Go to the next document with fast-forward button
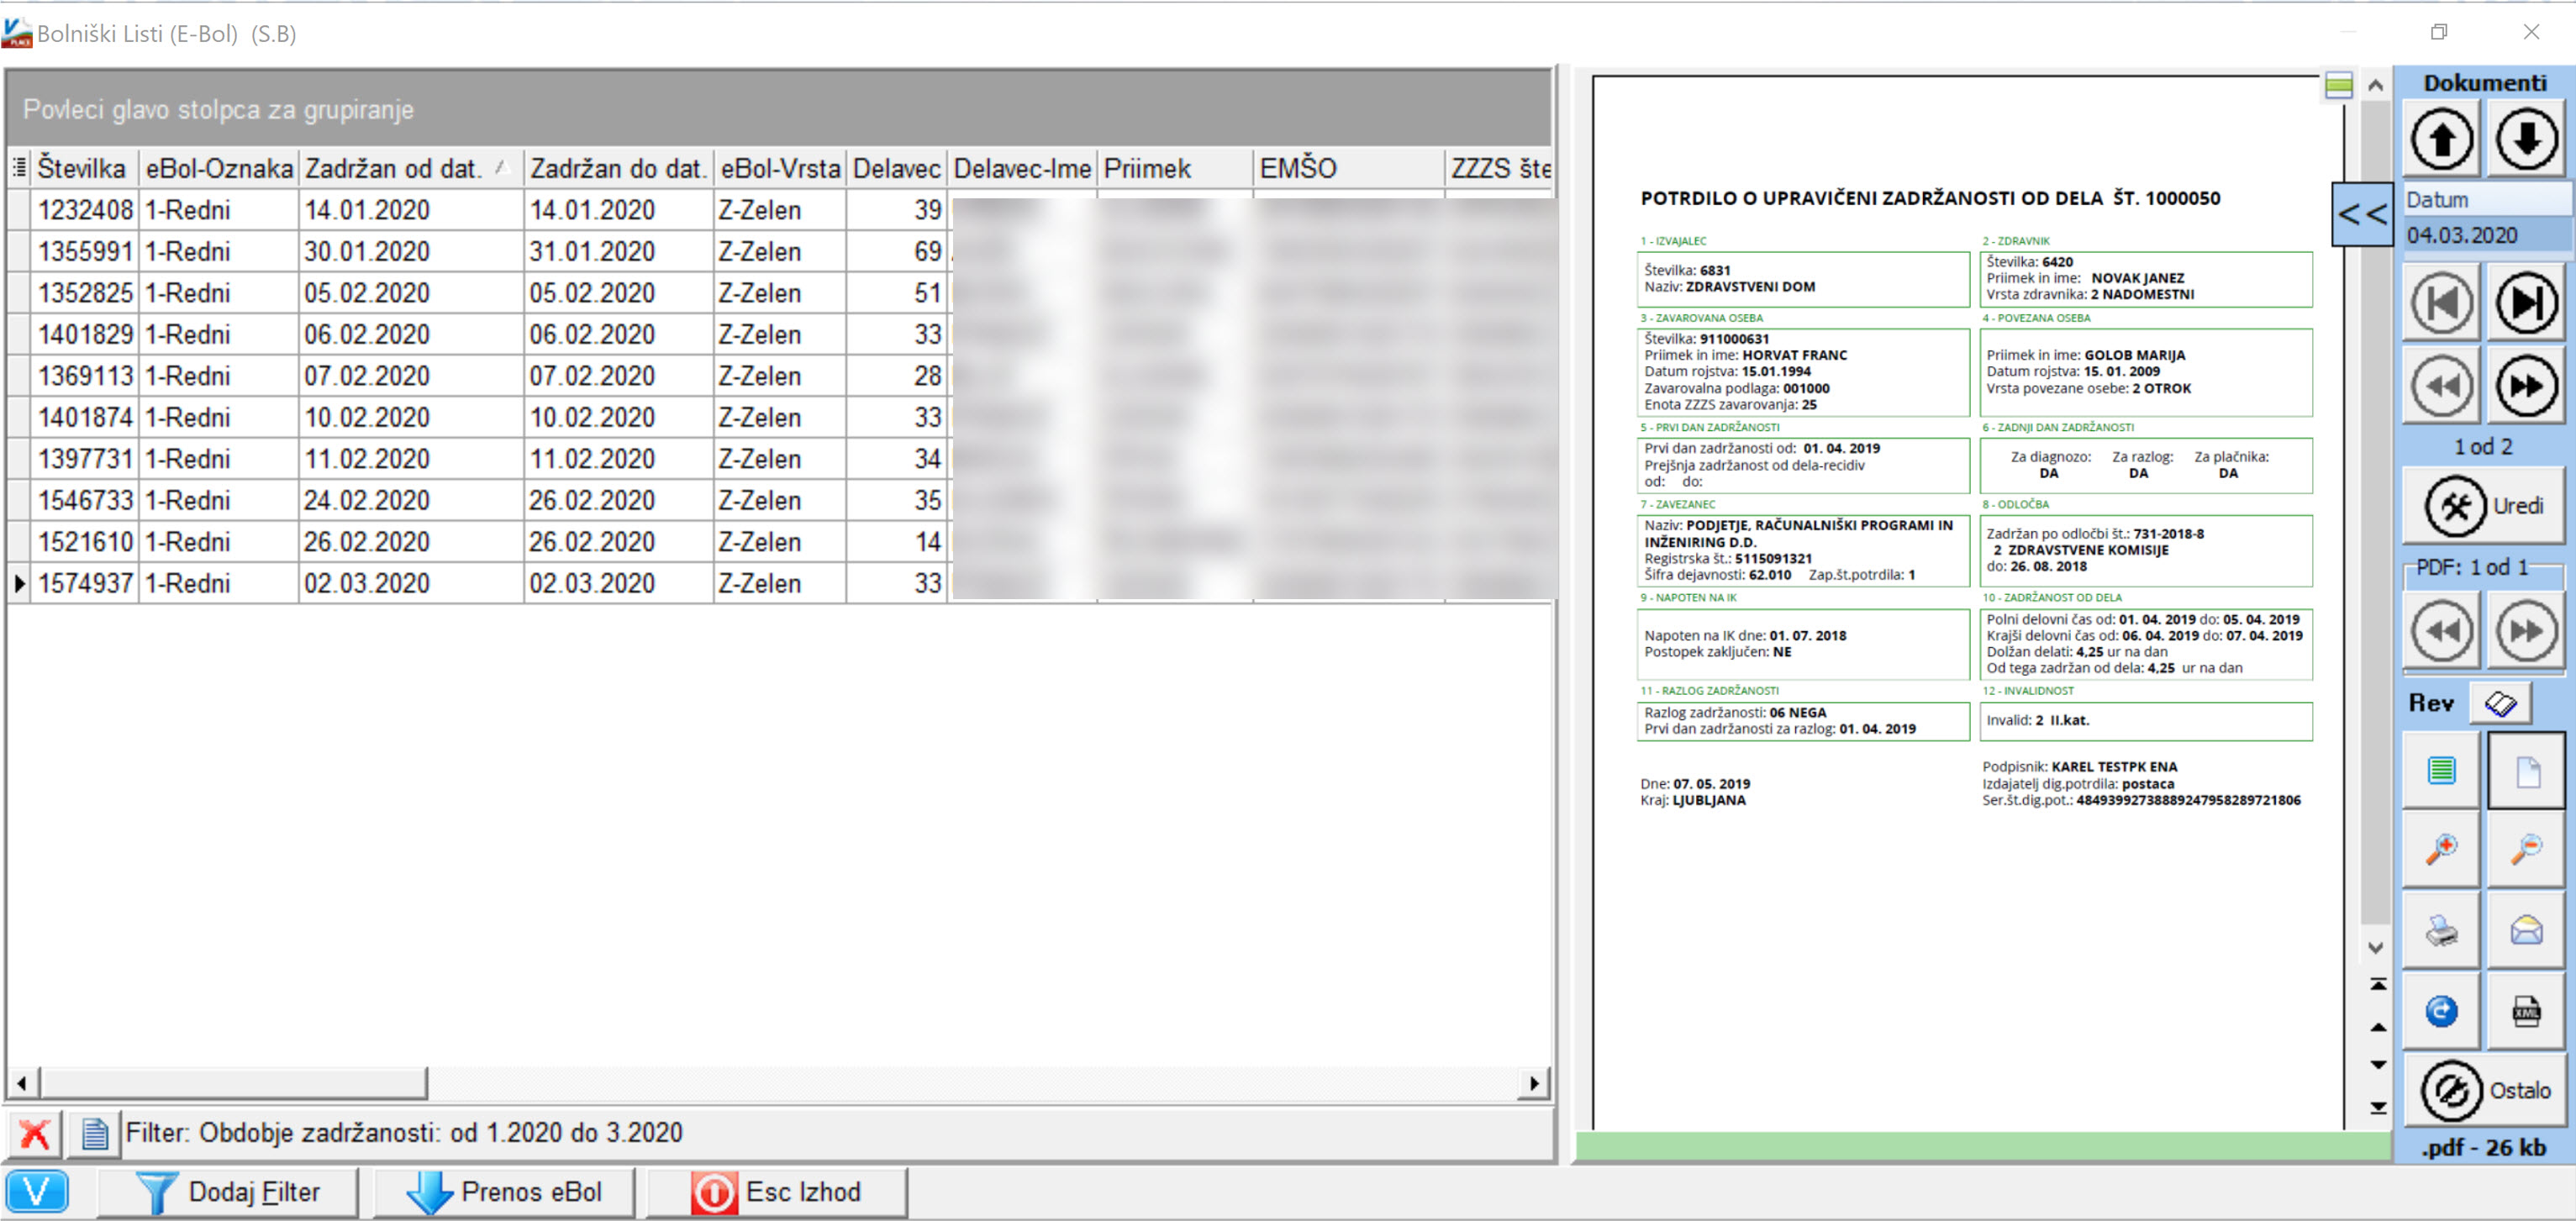This screenshot has height=1221, width=2576. tap(2526, 386)
